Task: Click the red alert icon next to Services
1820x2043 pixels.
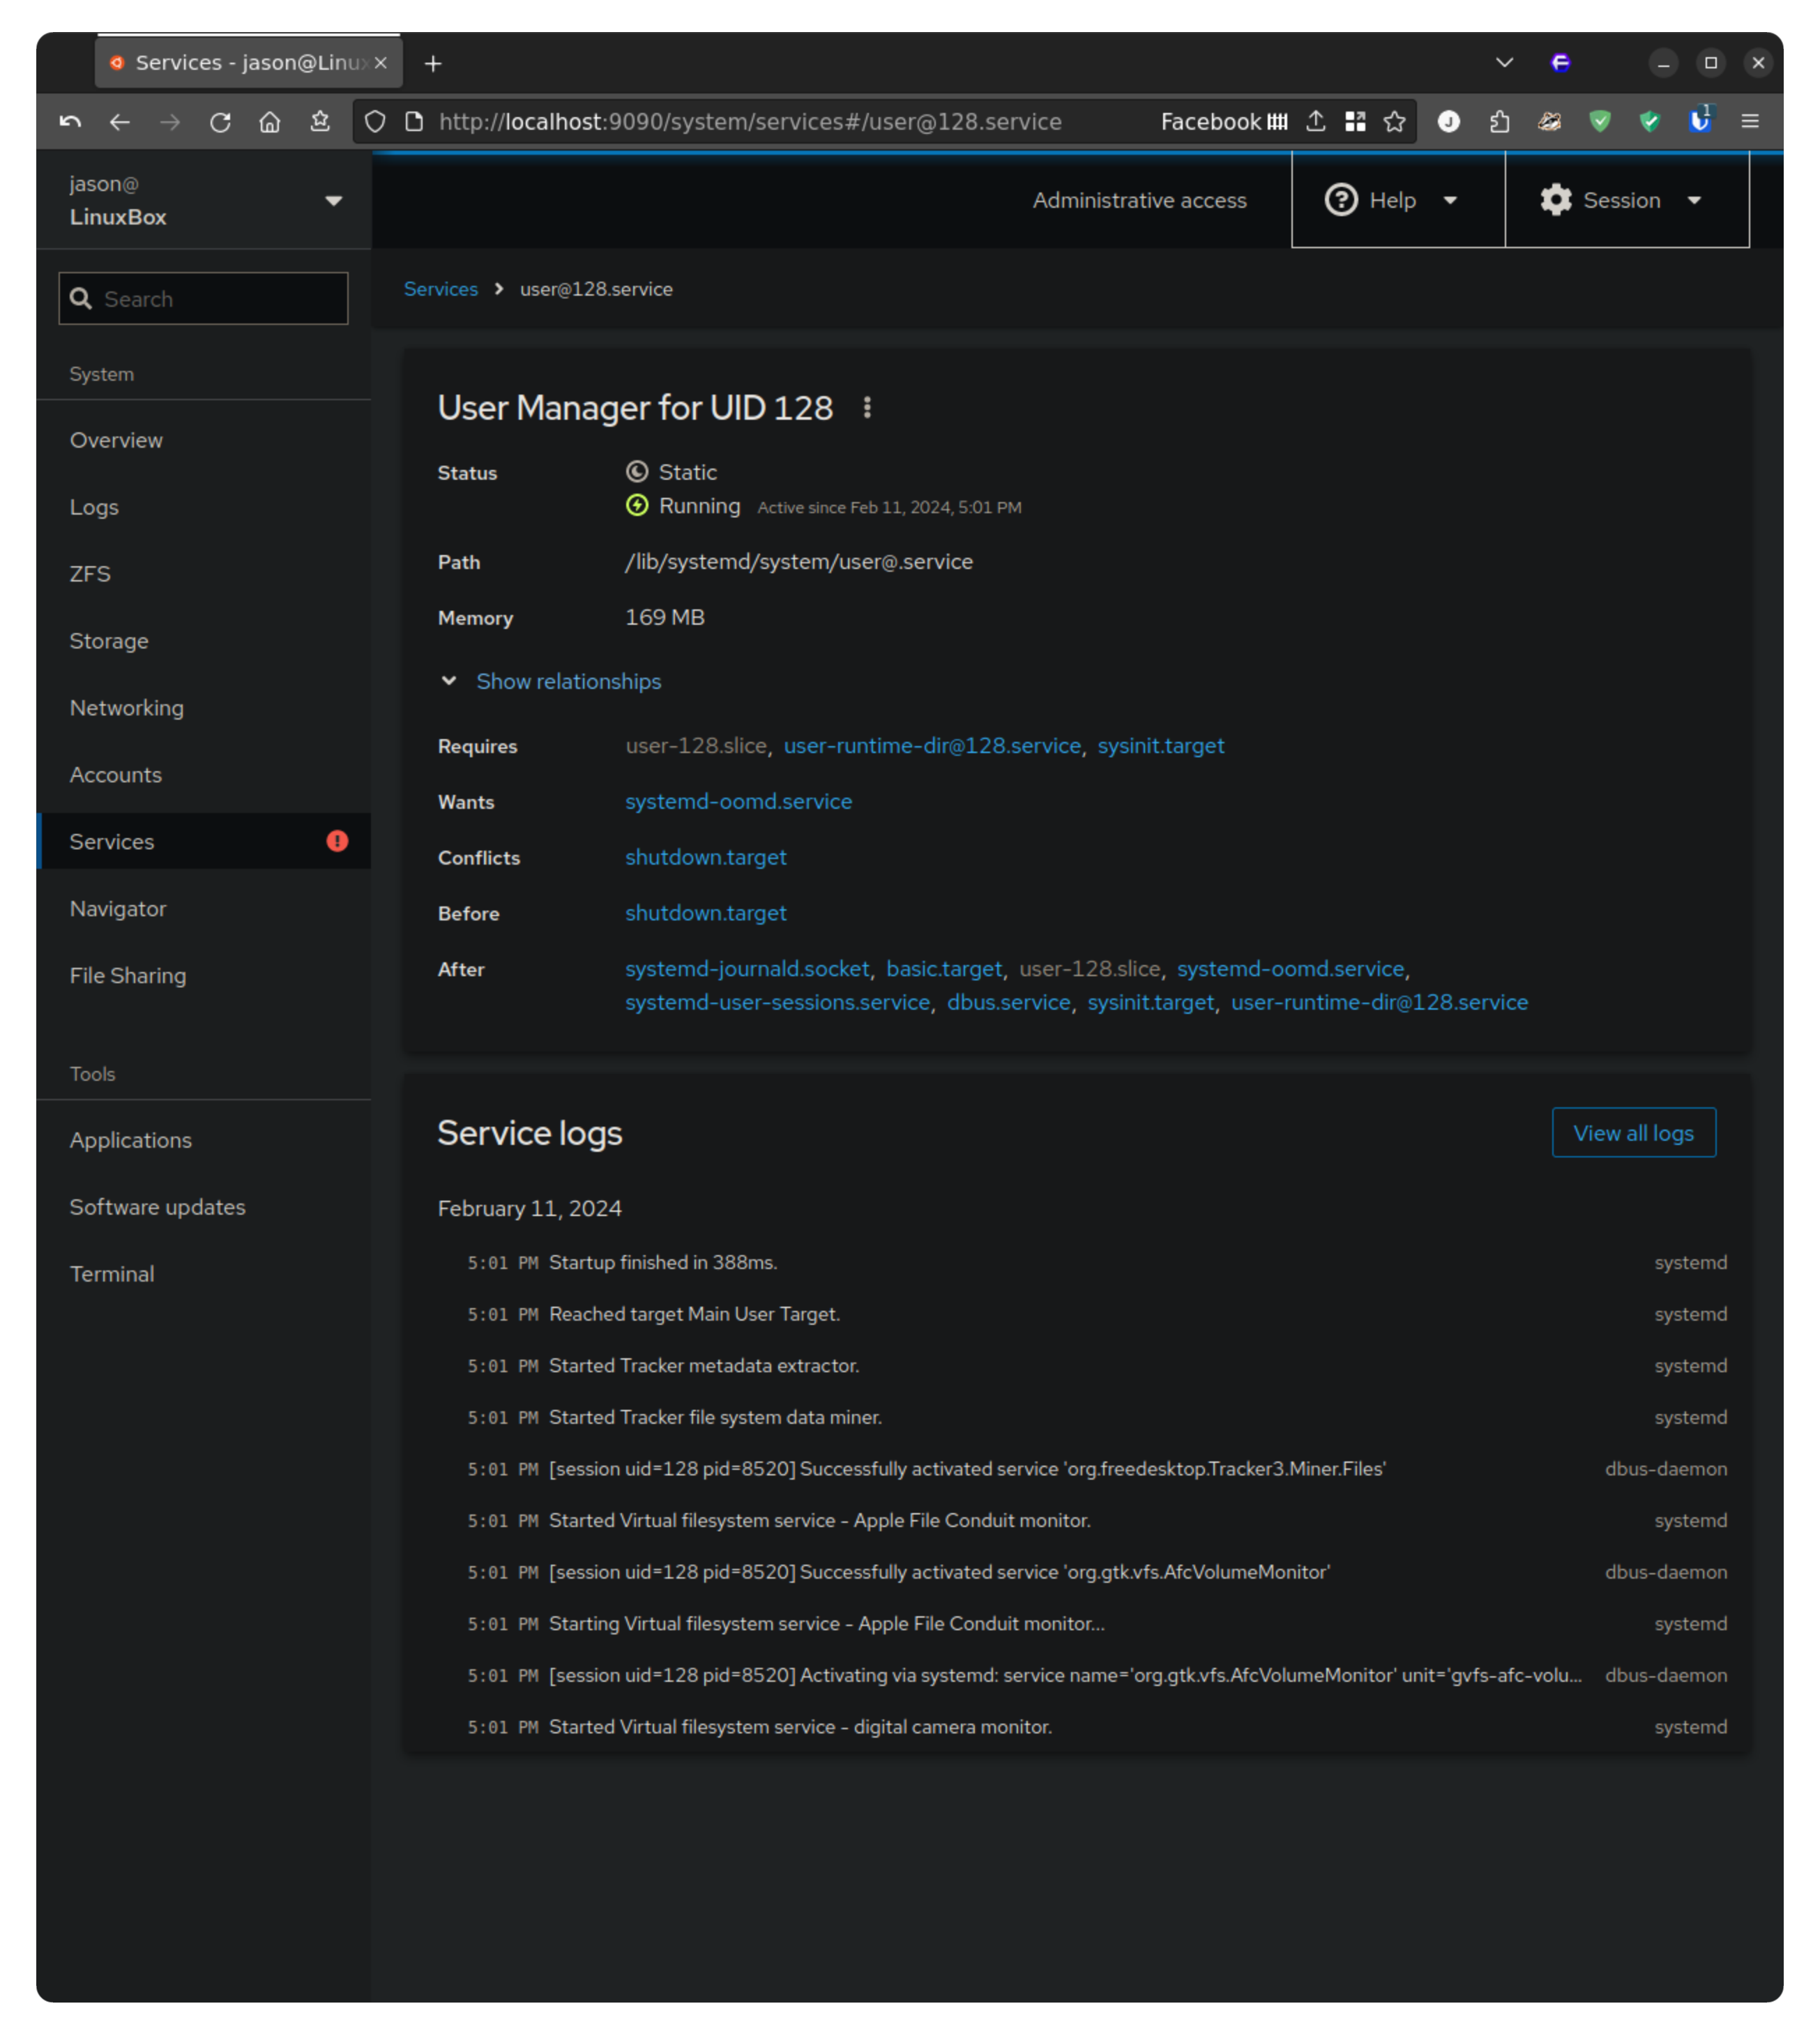Action: point(337,841)
